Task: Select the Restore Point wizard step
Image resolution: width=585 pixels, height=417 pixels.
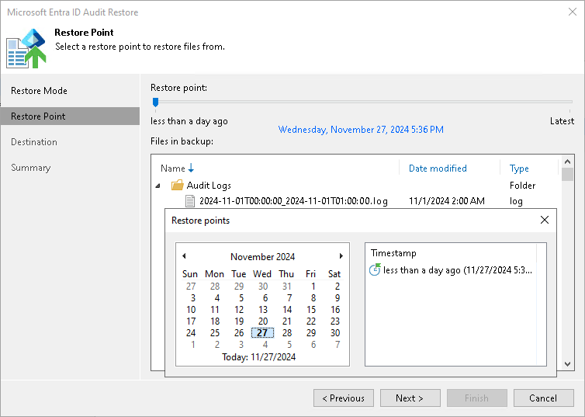Action: pyautogui.click(x=70, y=116)
